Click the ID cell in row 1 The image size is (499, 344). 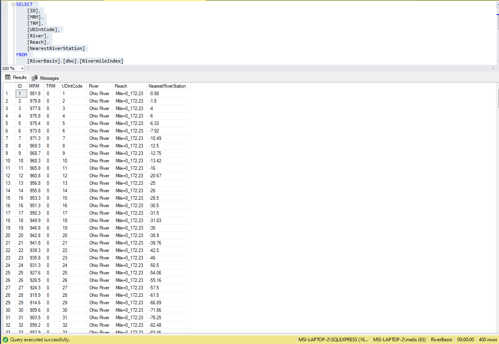(x=21, y=94)
